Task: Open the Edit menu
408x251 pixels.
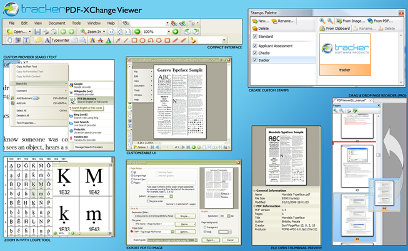Action: 24,23
